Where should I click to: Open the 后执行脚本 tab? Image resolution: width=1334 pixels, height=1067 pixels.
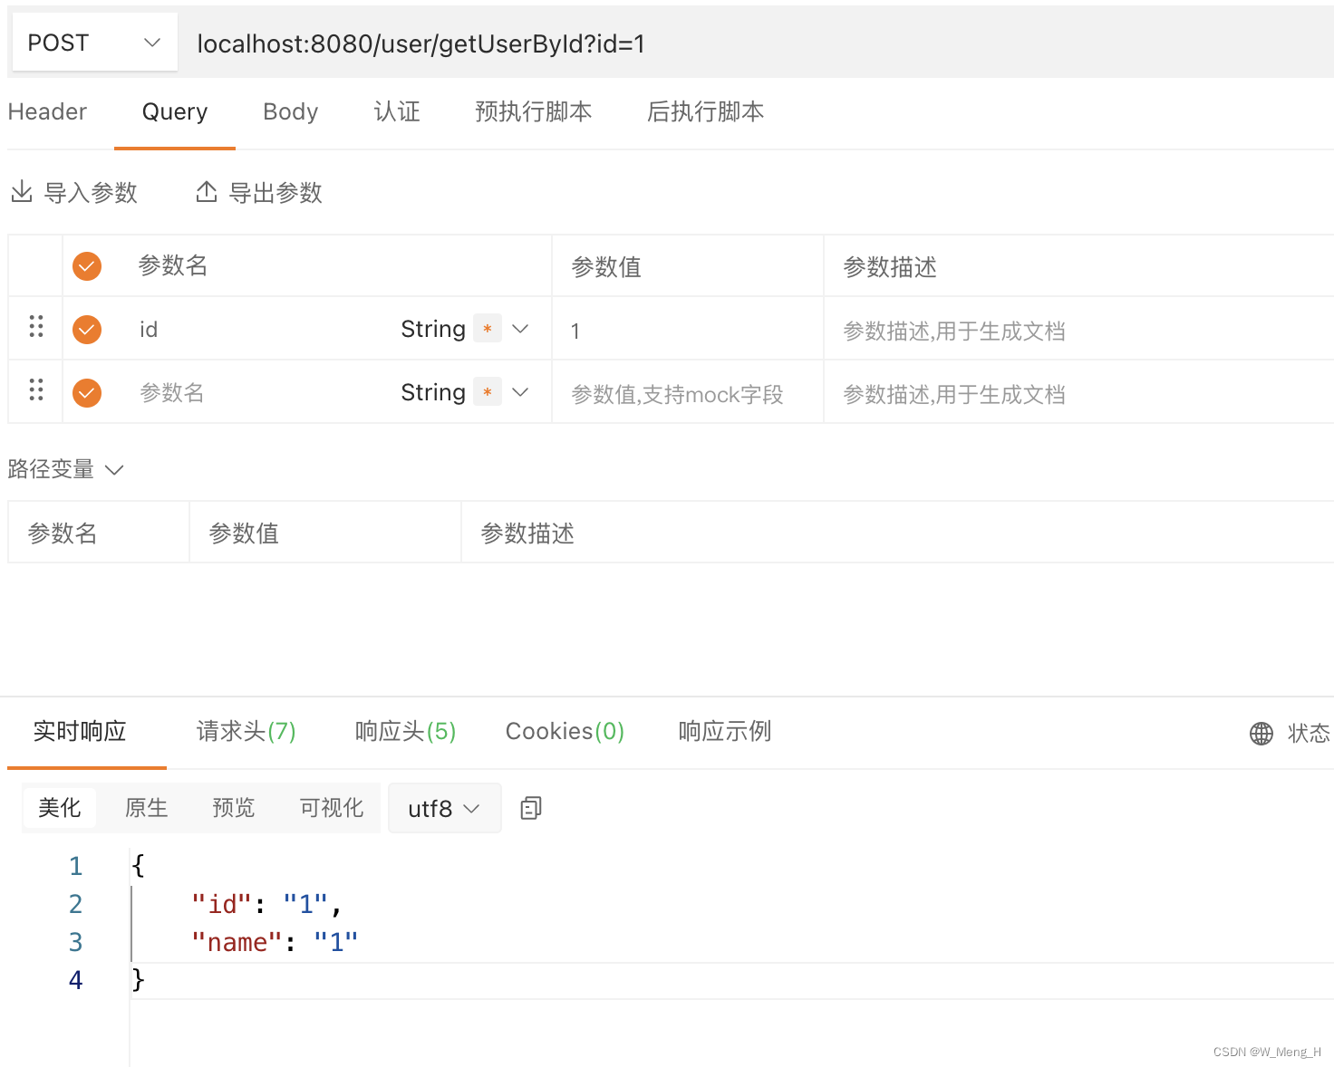[705, 111]
